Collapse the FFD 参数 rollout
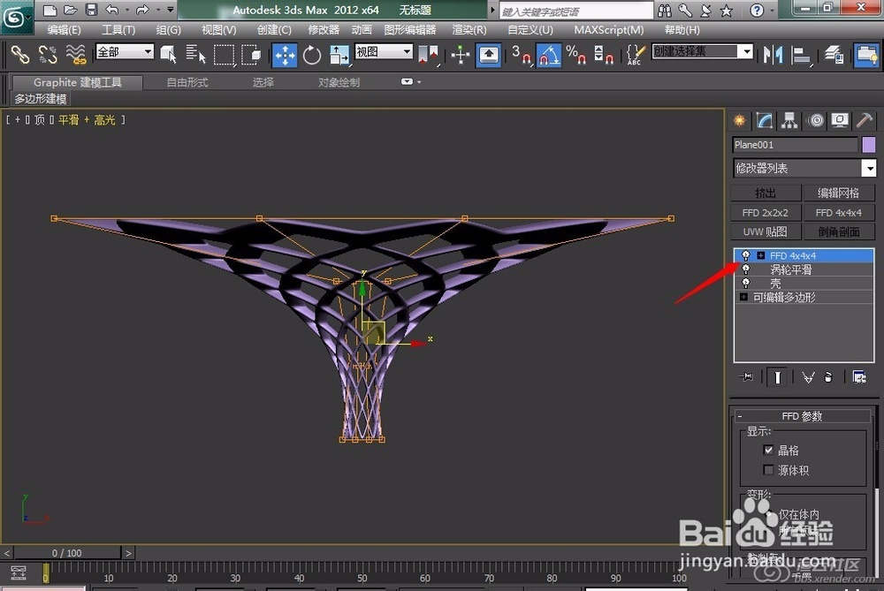 pos(803,416)
